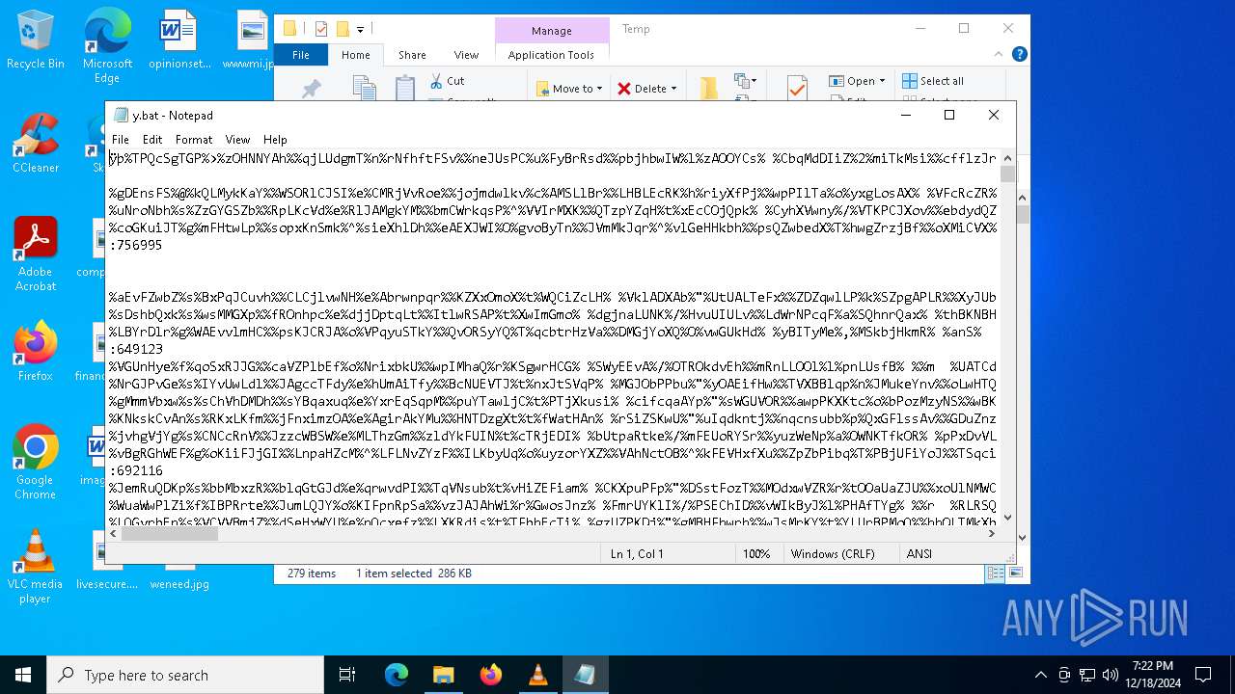Click the Copy icon in File Explorer ribbon
Image resolution: width=1235 pixels, height=694 pixels.
[365, 88]
